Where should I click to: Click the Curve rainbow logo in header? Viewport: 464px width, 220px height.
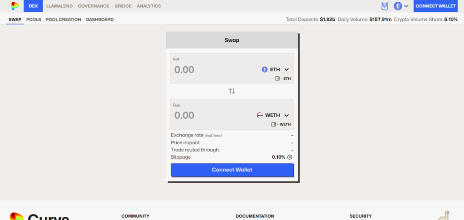click(x=15, y=6)
